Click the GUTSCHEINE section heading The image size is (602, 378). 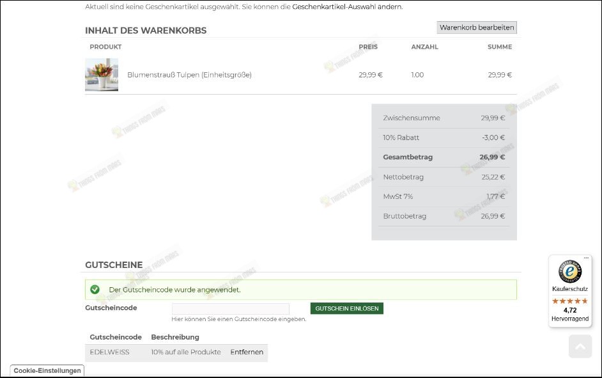click(x=113, y=265)
